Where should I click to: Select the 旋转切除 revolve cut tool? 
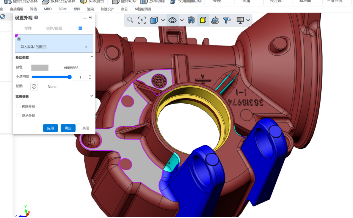coord(124,1)
